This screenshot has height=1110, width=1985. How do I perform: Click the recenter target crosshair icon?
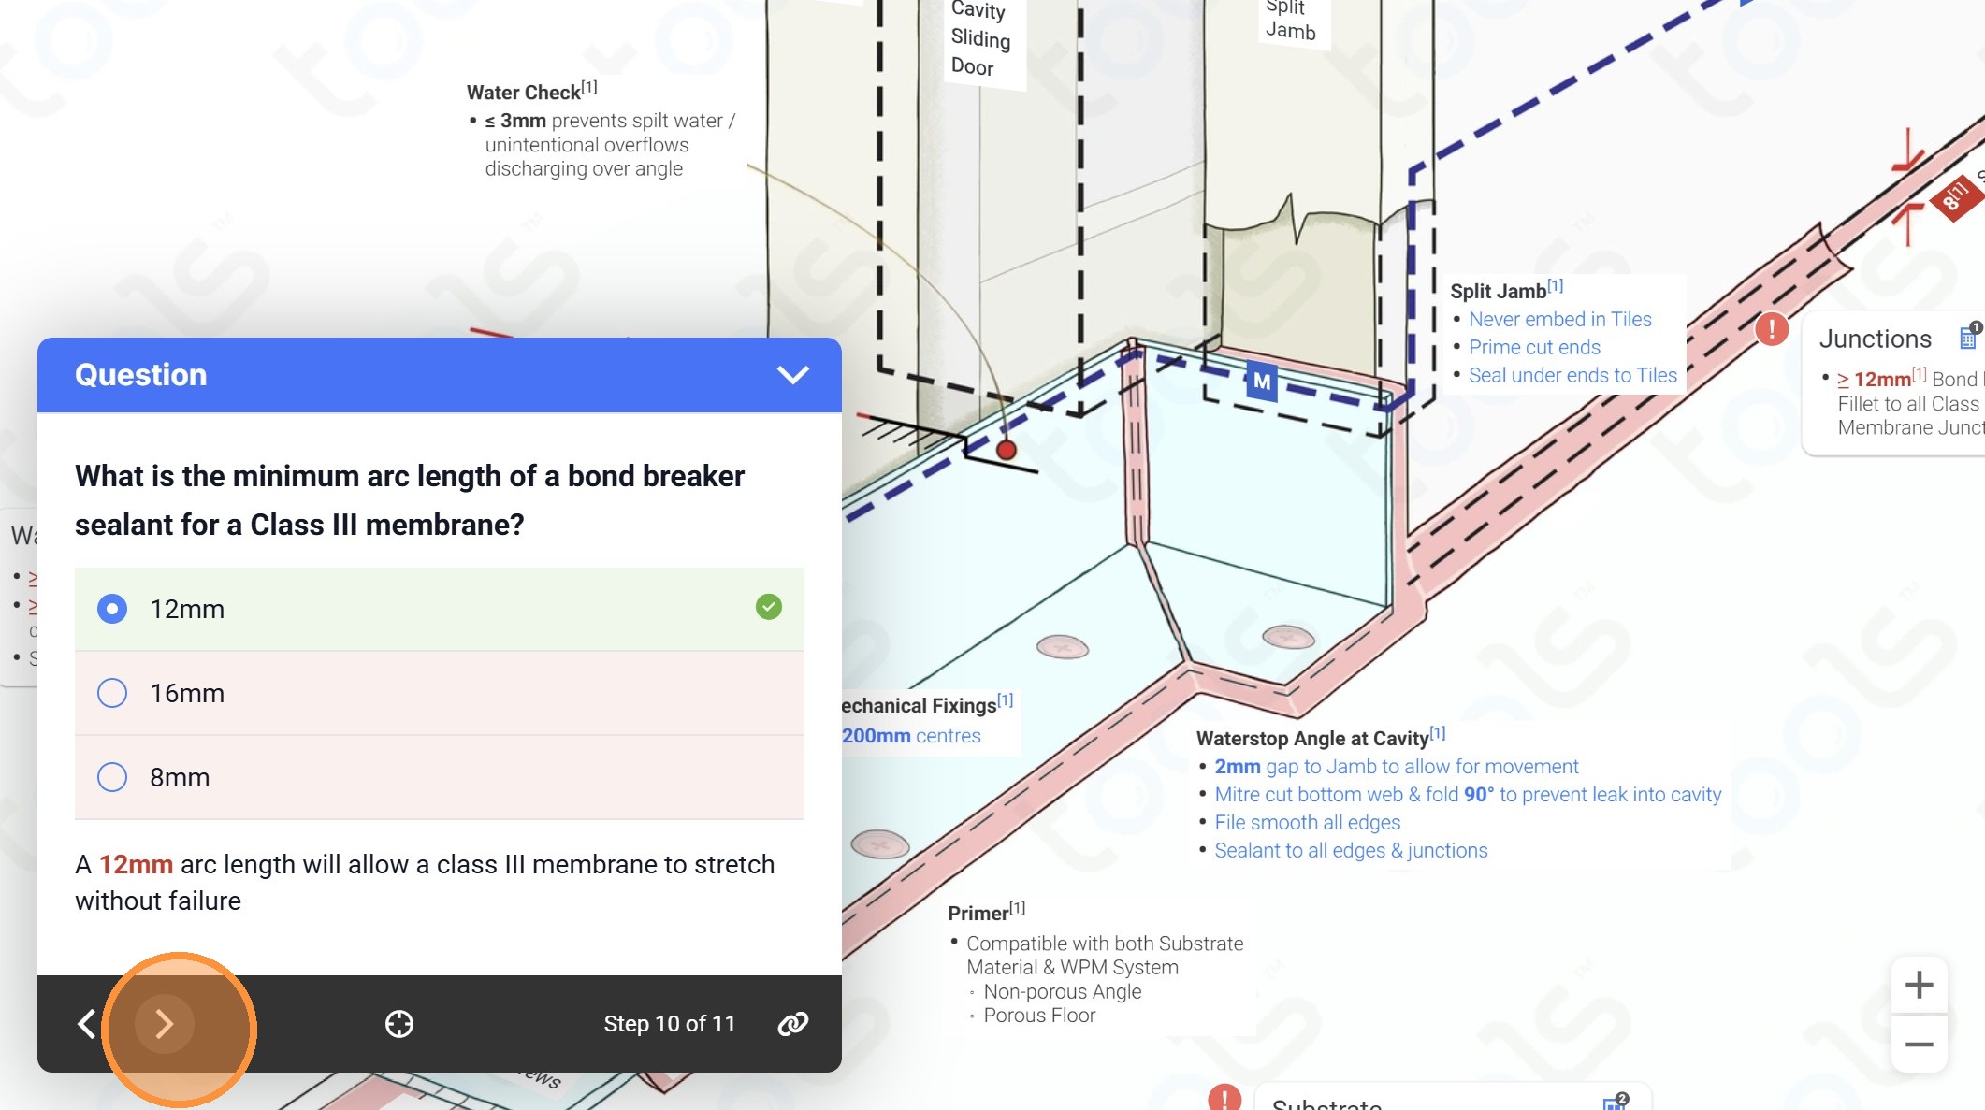399,1024
